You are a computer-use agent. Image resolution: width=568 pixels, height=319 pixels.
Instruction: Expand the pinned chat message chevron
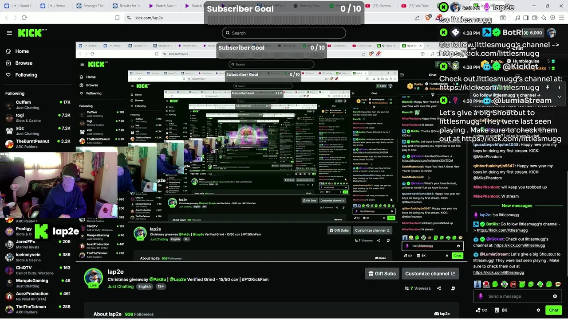pyautogui.click(x=559, y=97)
